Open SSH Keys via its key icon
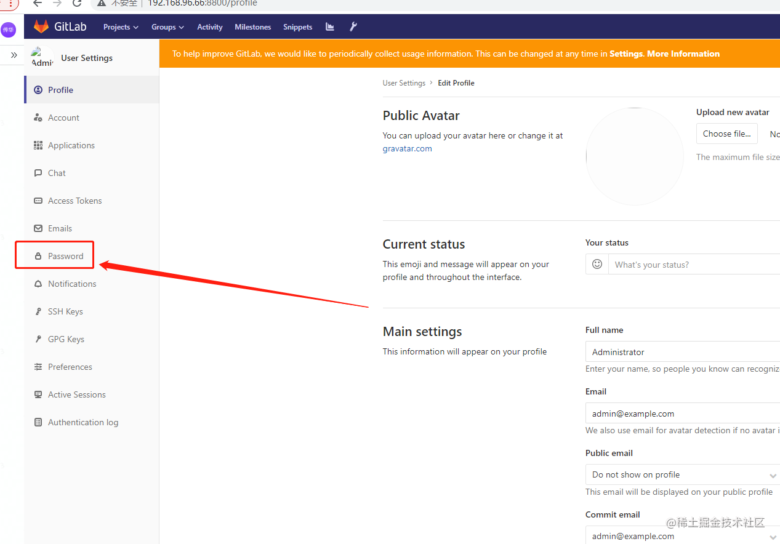The height and width of the screenshot is (544, 780). 38,311
